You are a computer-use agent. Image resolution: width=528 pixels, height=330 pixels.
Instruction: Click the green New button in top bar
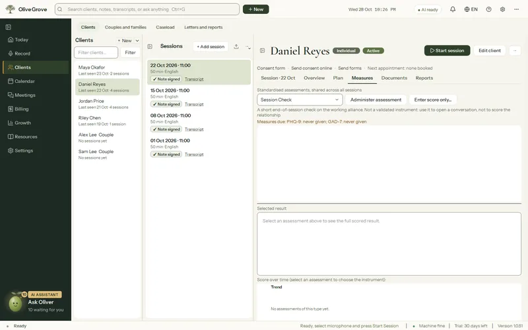pos(255,9)
